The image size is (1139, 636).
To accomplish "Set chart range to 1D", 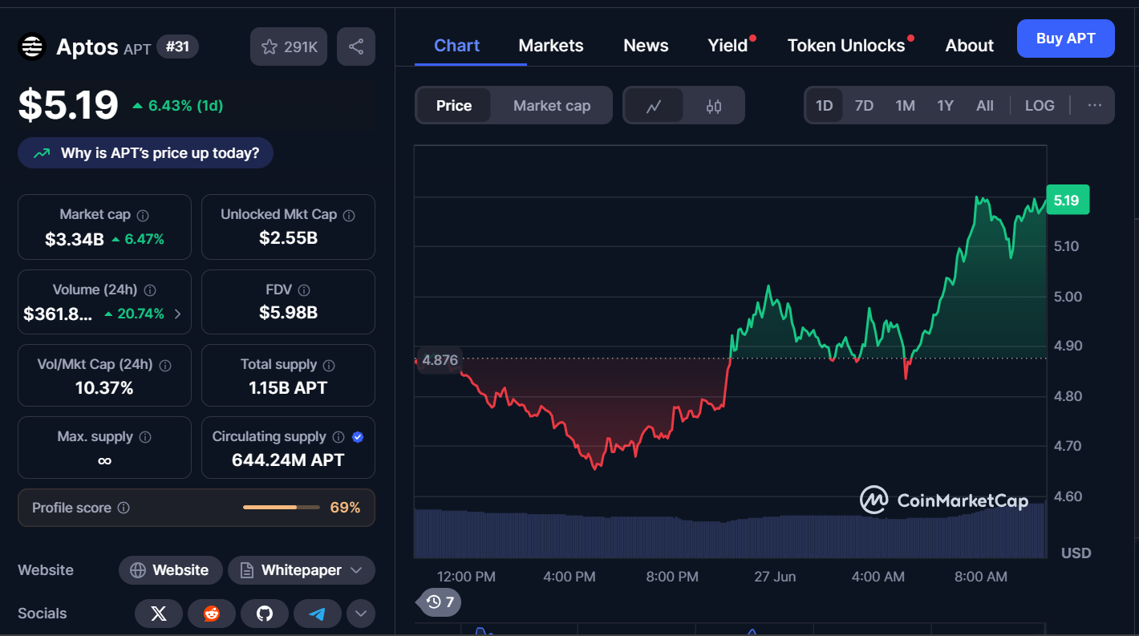I will point(824,106).
